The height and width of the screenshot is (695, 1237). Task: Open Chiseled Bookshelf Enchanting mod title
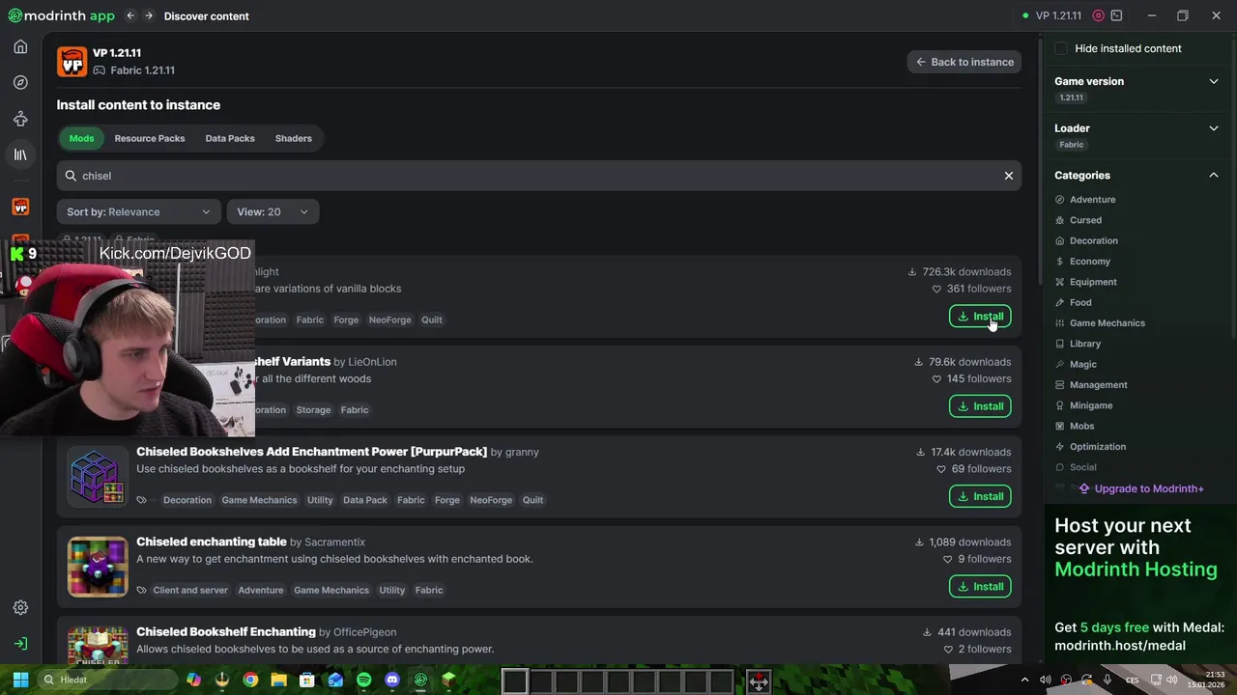(x=226, y=632)
